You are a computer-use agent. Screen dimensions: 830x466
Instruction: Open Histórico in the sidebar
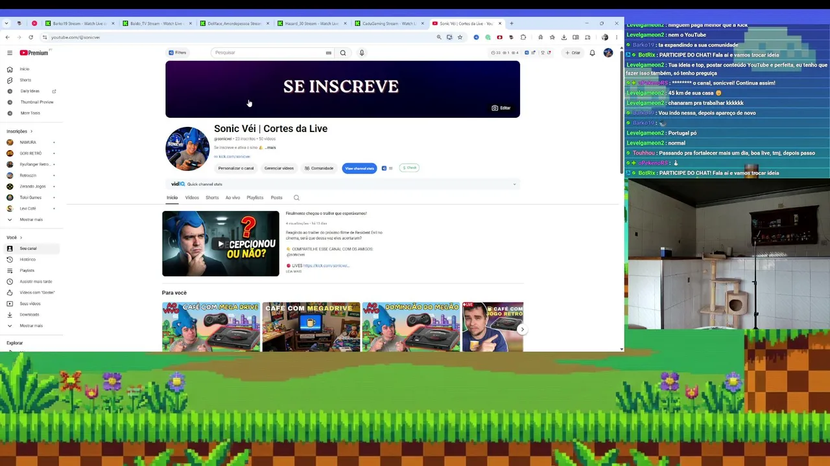[x=27, y=260]
